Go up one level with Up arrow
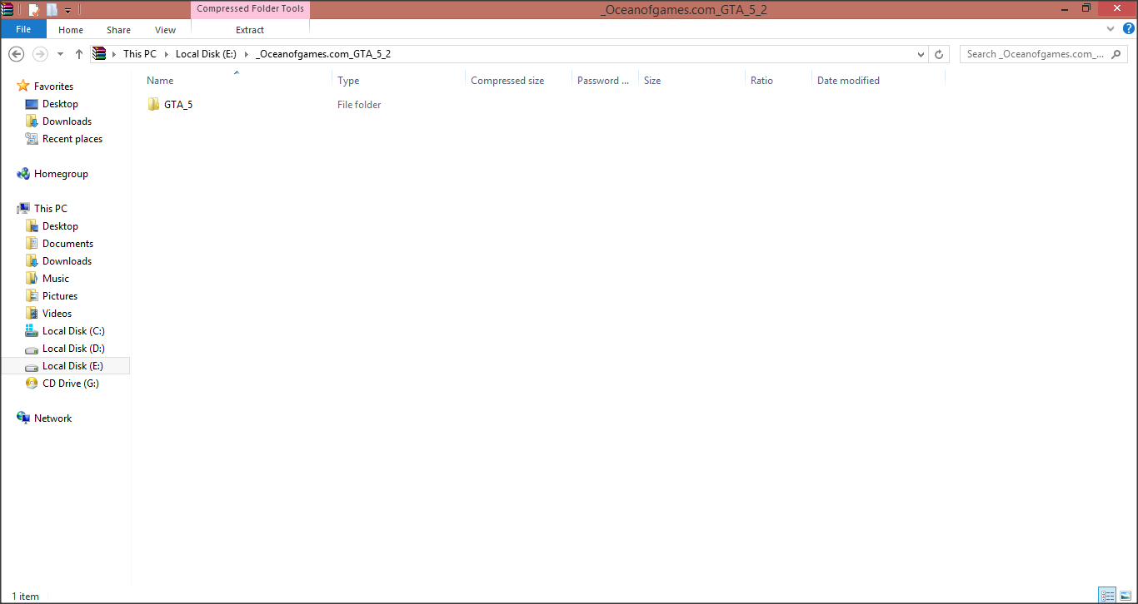Image resolution: width=1138 pixels, height=604 pixels. pos(79,54)
